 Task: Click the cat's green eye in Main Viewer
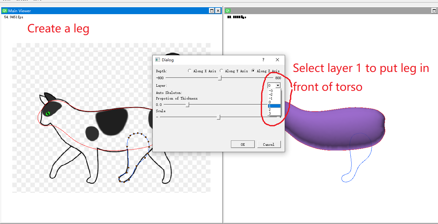click(48, 113)
